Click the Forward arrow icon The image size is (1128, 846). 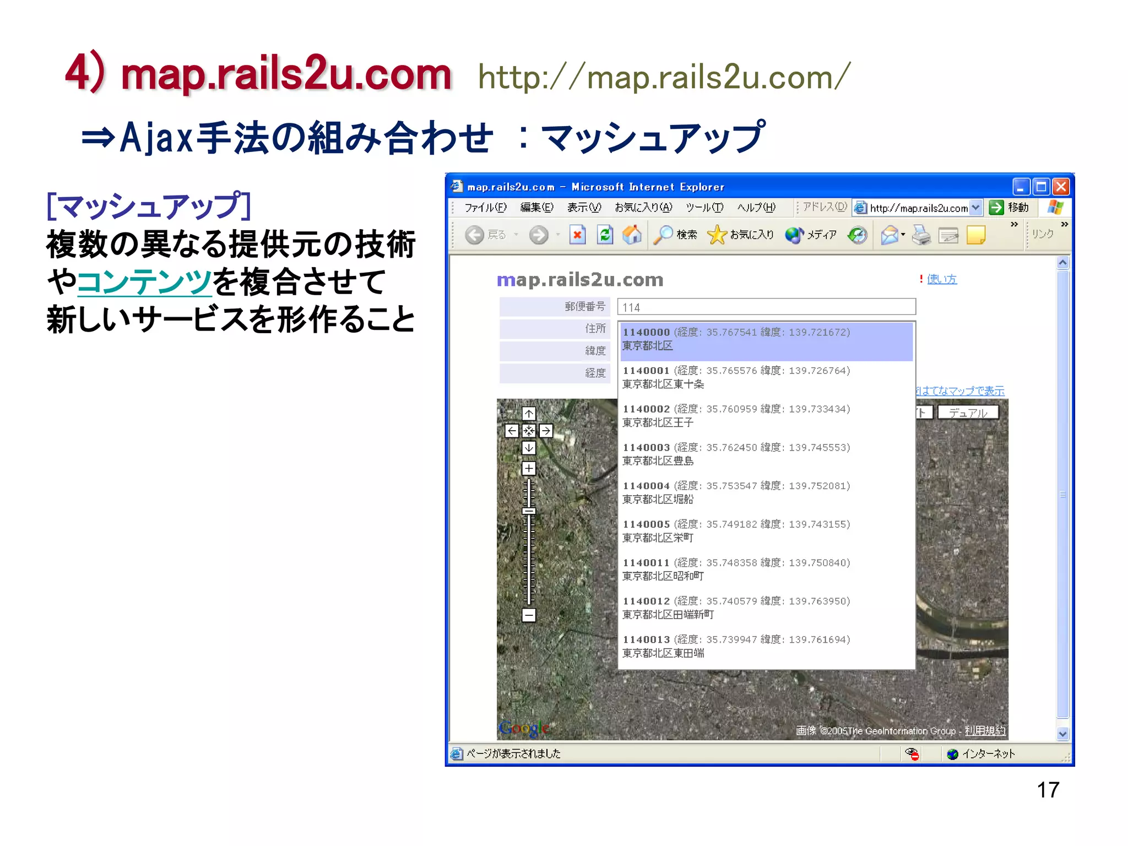click(x=539, y=235)
